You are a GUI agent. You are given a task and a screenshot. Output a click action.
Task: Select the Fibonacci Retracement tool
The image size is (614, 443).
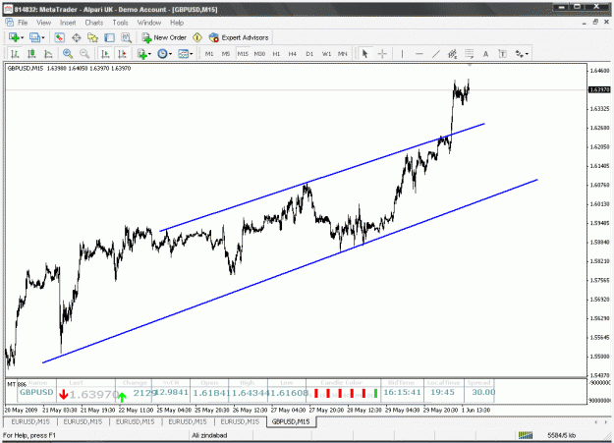click(x=469, y=54)
